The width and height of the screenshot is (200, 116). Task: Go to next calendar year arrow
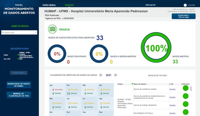coord(115,75)
